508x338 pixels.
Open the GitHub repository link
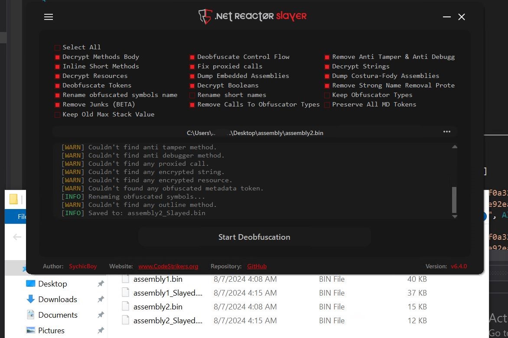point(257,267)
